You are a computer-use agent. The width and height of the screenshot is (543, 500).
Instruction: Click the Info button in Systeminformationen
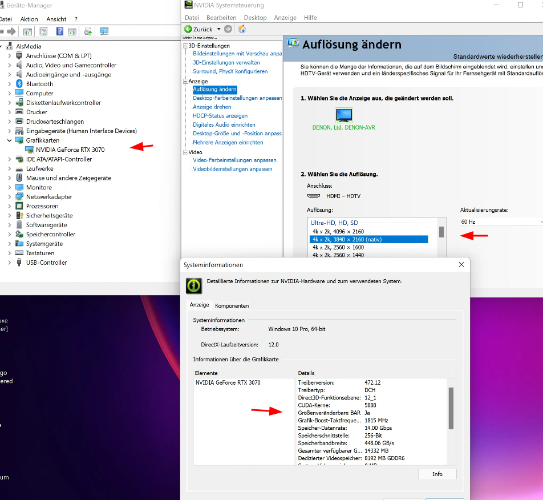click(x=437, y=474)
